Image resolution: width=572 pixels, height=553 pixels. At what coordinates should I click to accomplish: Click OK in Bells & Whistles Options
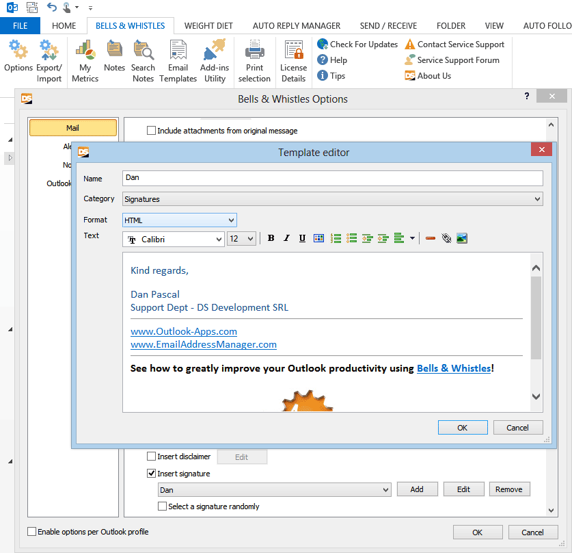point(478,532)
